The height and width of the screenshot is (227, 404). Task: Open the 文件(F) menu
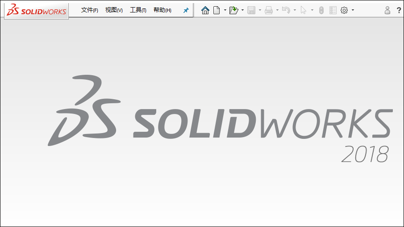[89, 10]
